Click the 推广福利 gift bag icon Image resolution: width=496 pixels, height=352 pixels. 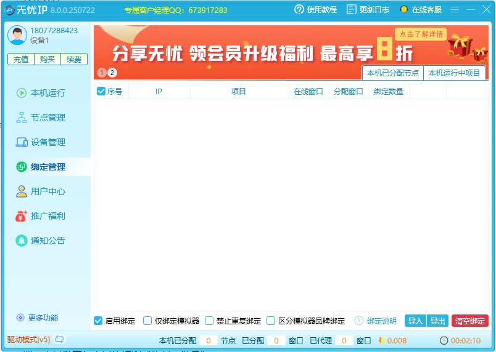click(x=21, y=216)
